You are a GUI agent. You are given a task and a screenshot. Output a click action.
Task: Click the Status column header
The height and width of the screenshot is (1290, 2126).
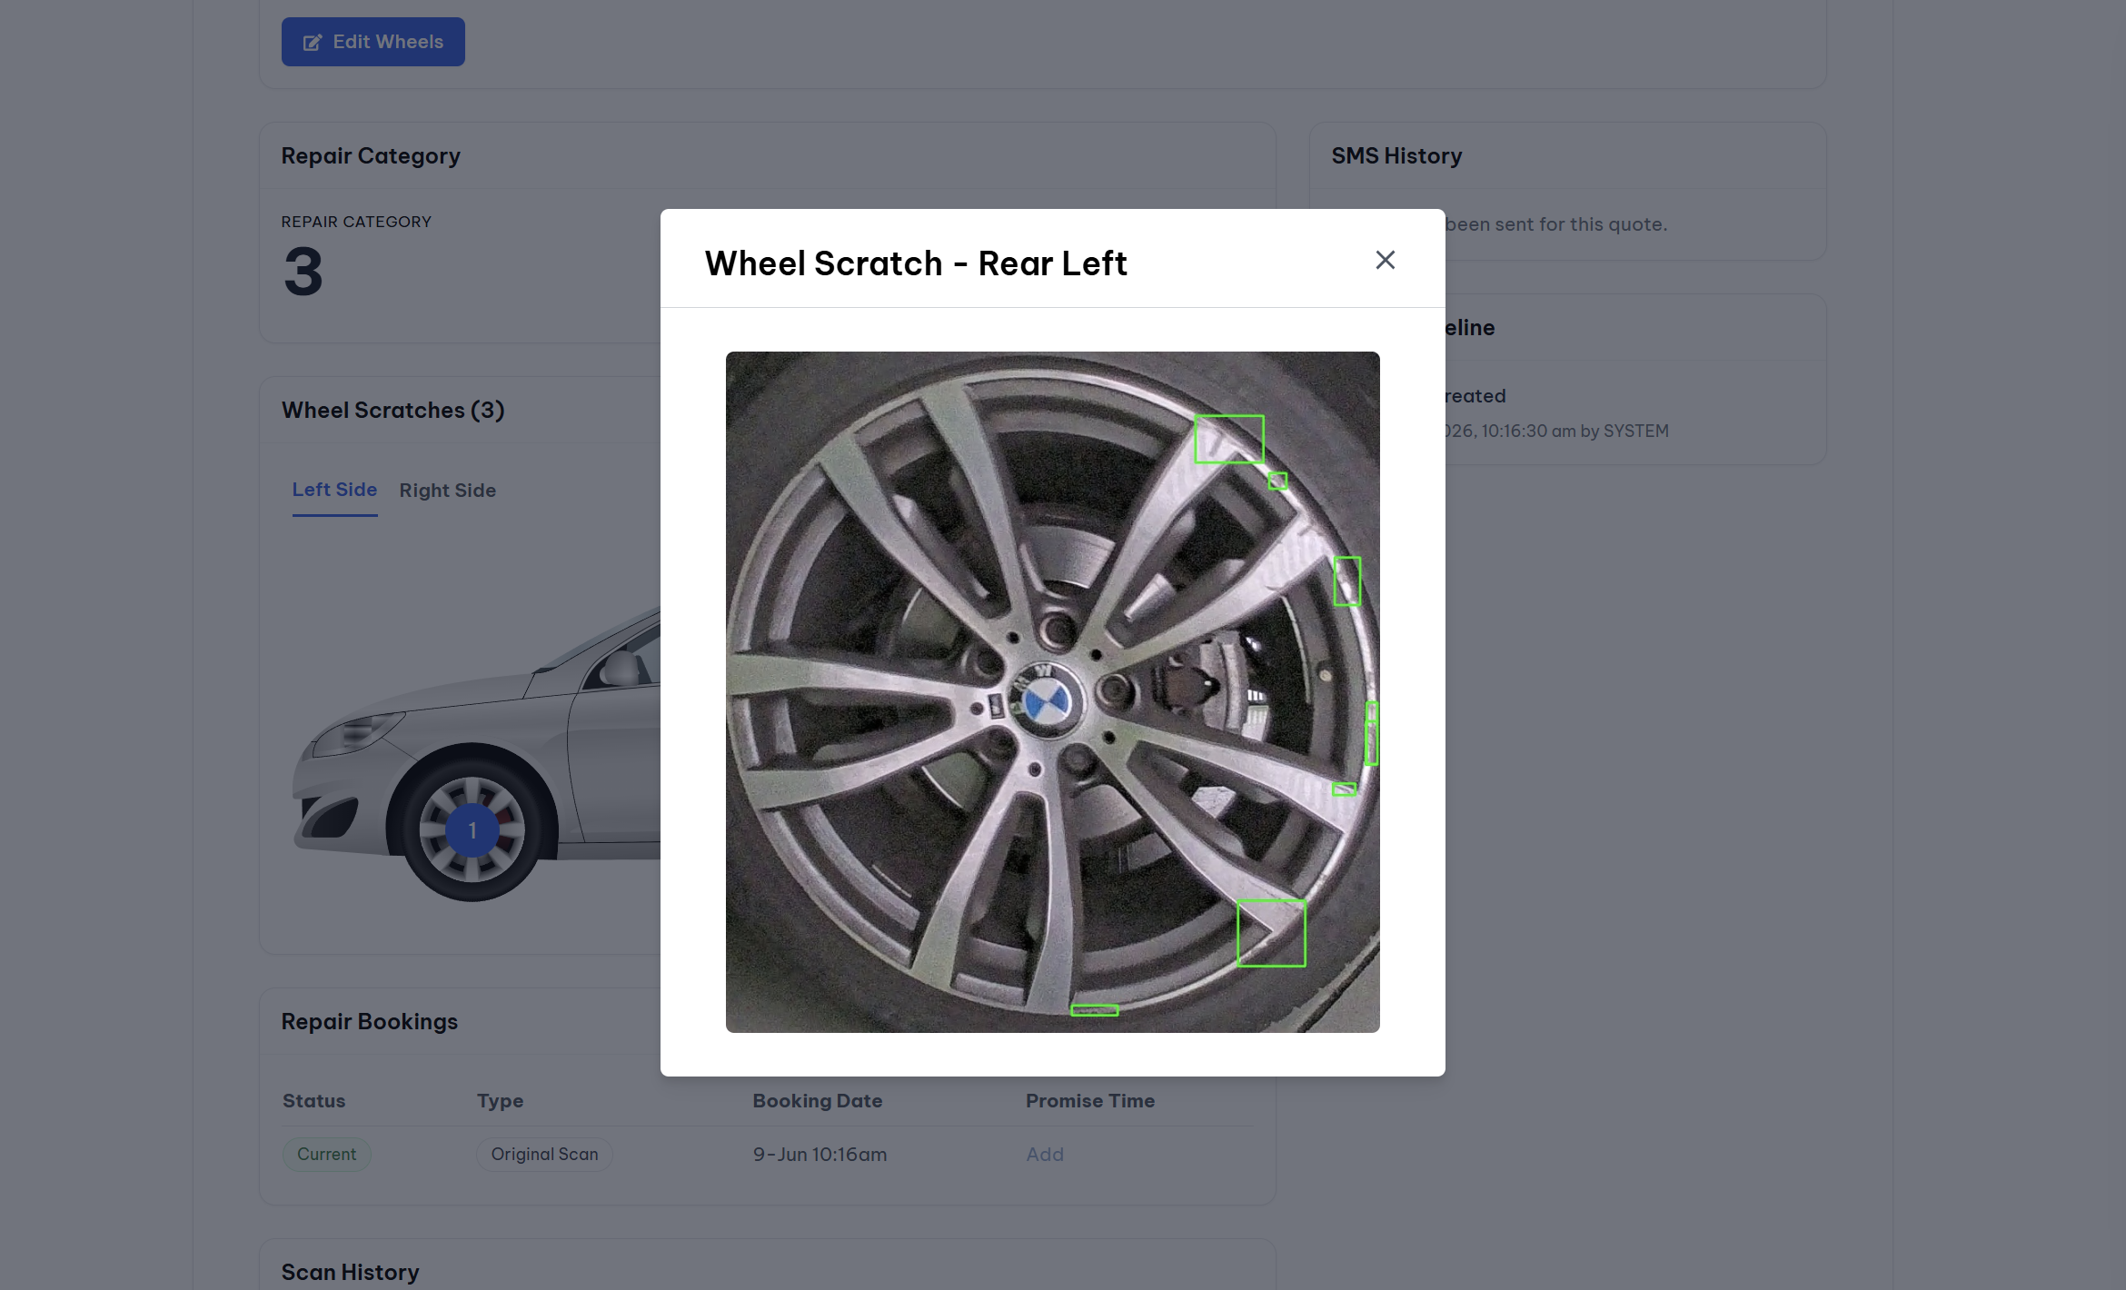314,1100
